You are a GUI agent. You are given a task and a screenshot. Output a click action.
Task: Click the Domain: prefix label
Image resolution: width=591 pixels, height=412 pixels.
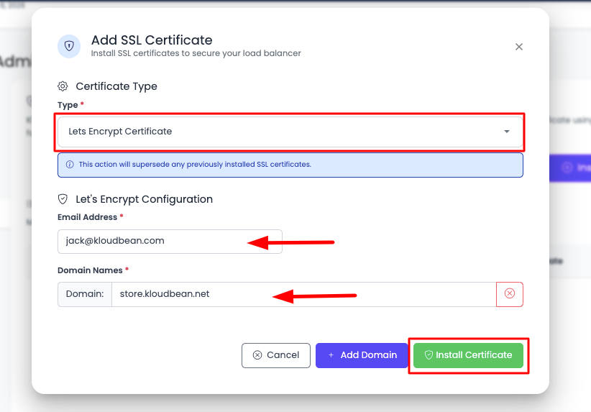(85, 294)
